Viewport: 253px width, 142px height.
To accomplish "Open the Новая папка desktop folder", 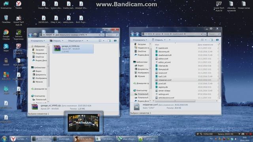I will click(x=244, y=5).
